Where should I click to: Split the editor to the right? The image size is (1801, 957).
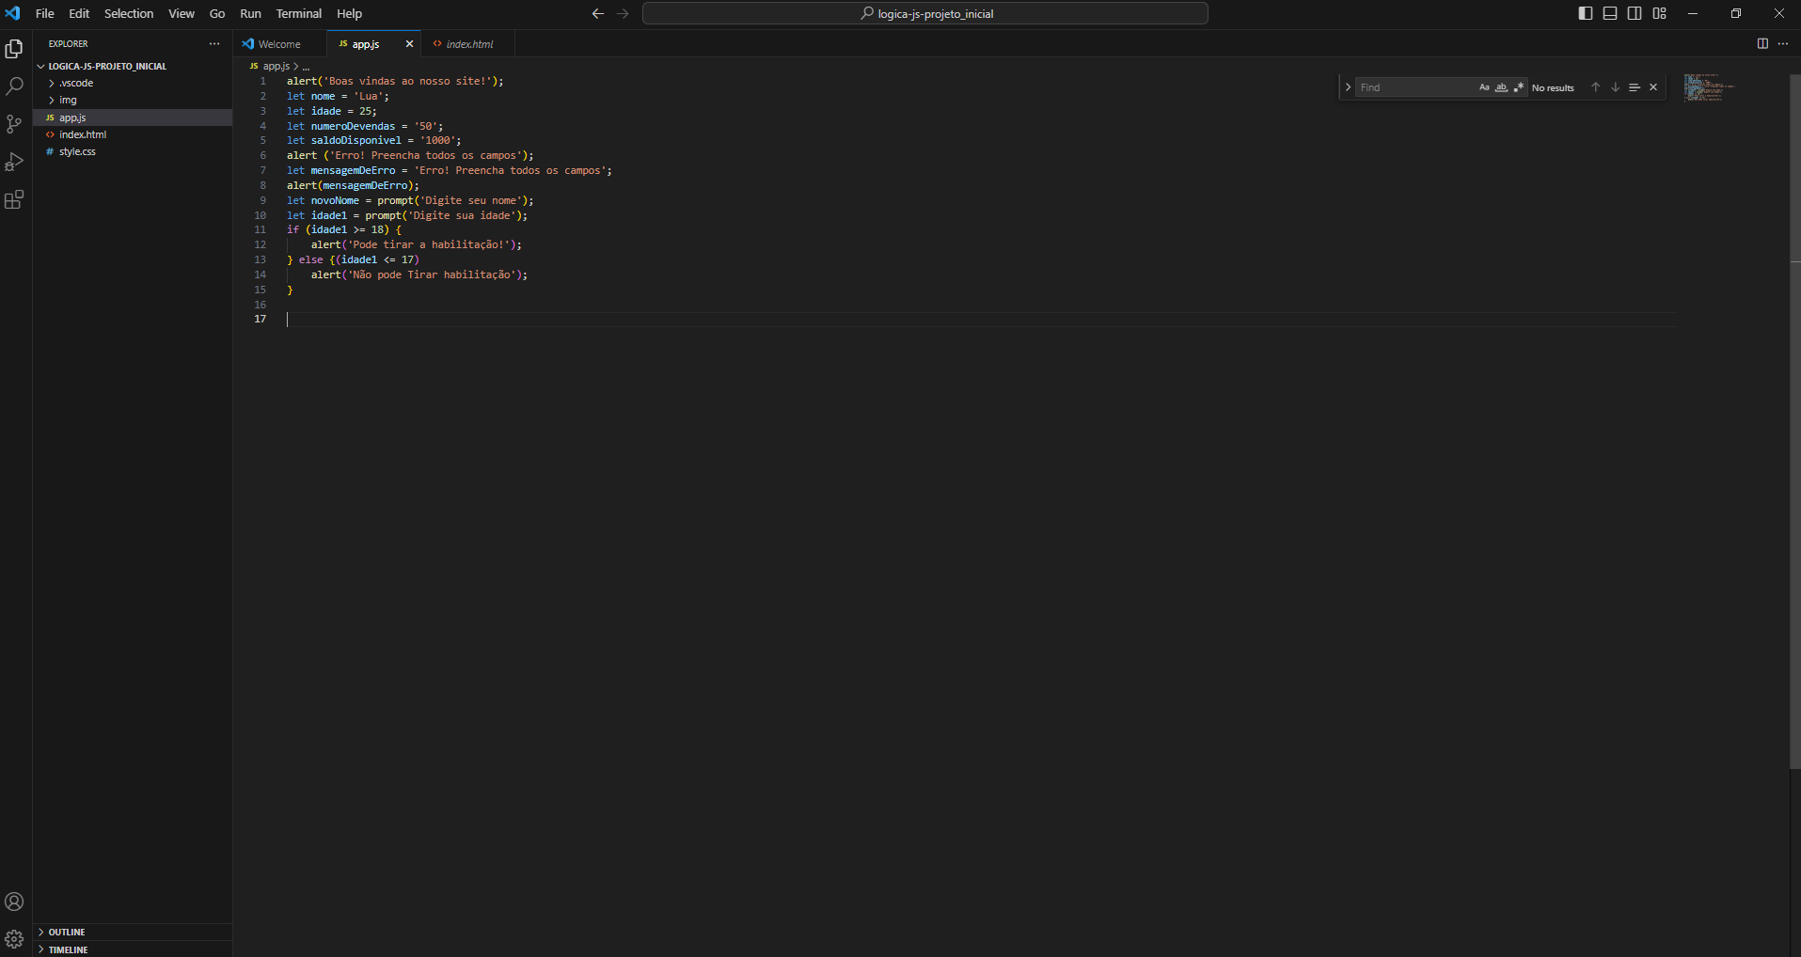(x=1762, y=43)
